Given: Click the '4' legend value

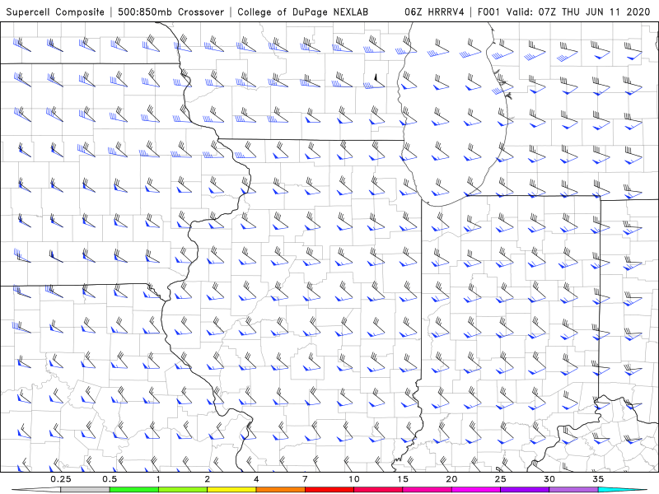Looking at the screenshot, I should point(256,479).
